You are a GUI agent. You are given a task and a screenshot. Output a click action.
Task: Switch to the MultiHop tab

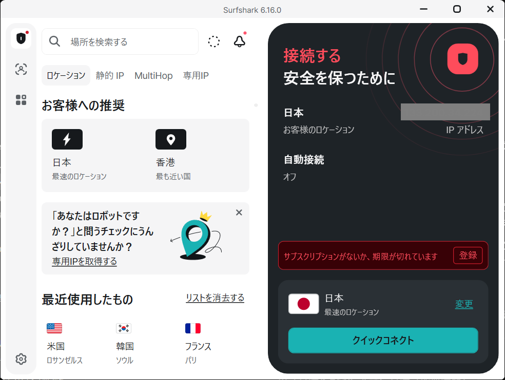pyautogui.click(x=153, y=76)
